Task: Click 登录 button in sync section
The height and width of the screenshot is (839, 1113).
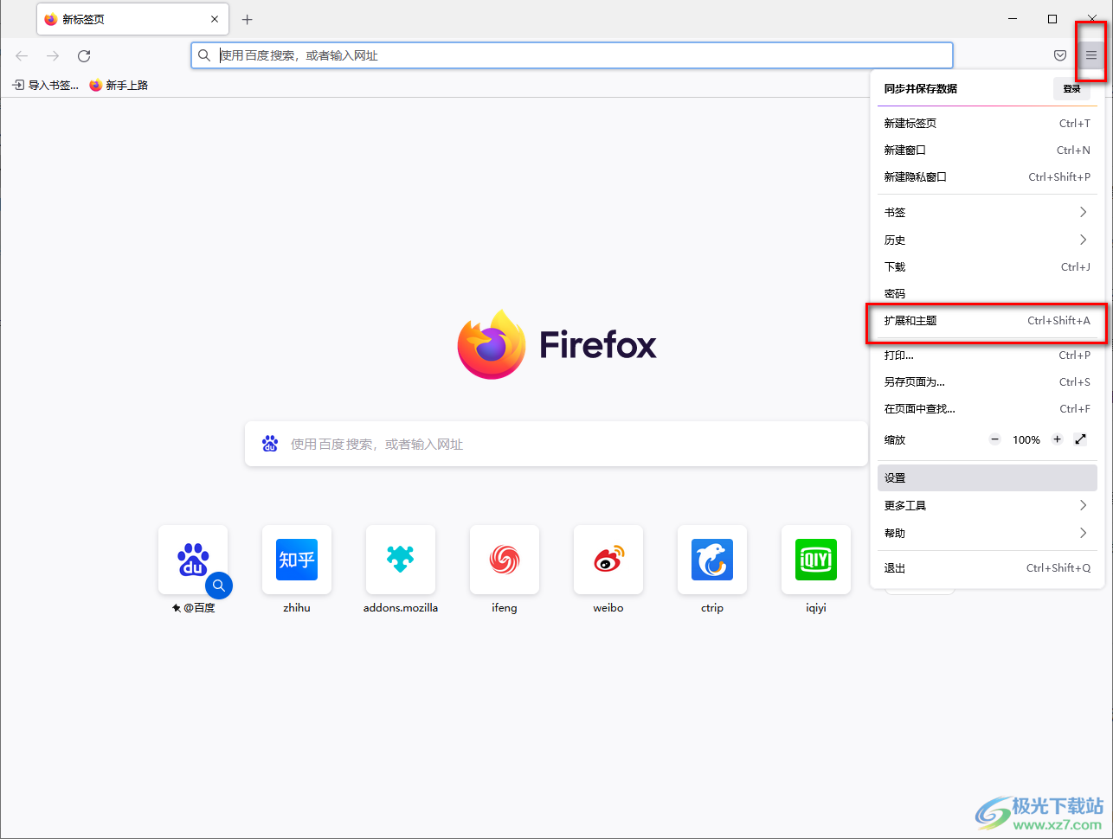Action: [x=1071, y=88]
